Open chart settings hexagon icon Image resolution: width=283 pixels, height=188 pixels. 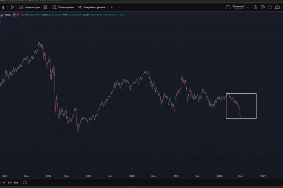[x=263, y=7]
